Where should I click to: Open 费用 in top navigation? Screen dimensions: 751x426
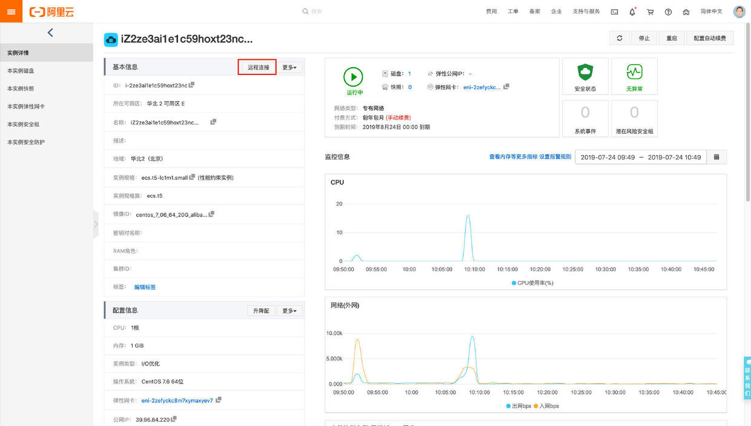(491, 11)
